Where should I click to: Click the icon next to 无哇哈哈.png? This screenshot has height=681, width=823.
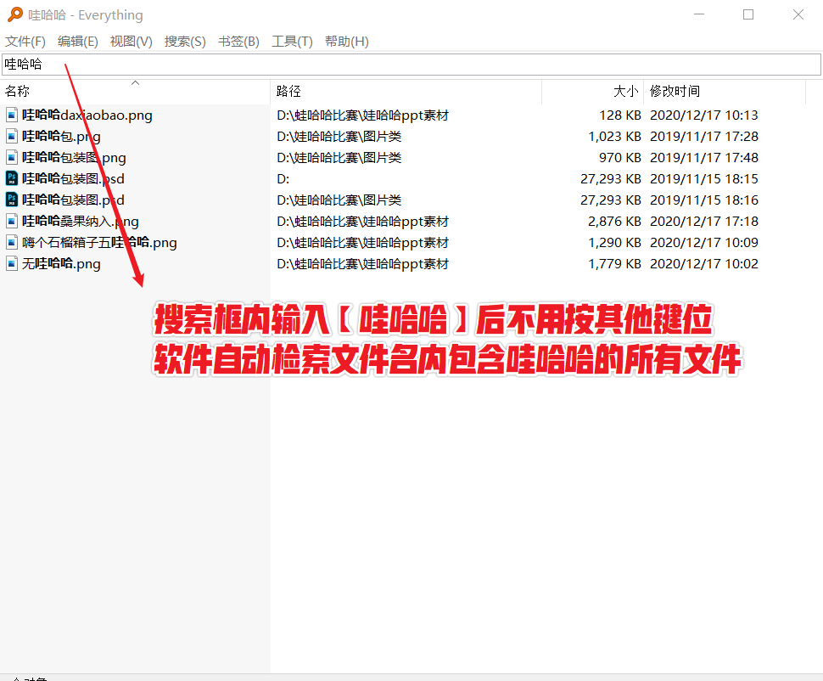click(x=10, y=263)
